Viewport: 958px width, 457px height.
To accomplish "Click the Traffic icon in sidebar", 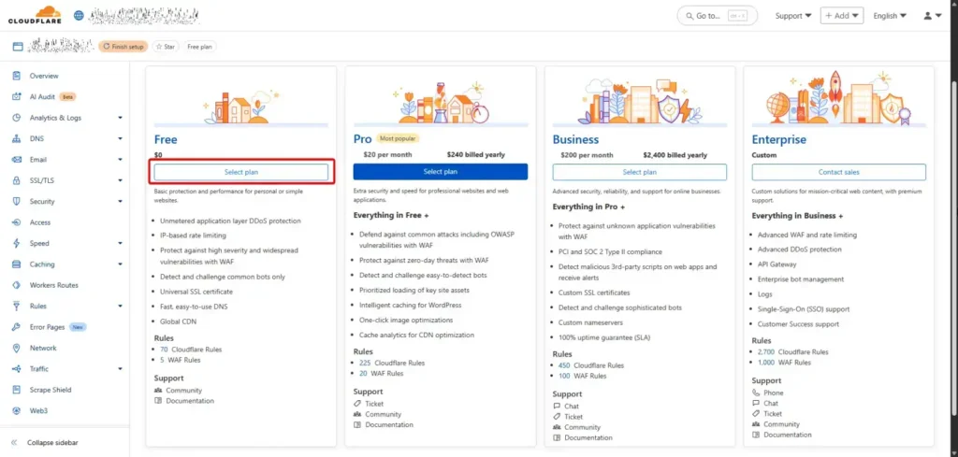I will [x=17, y=368].
